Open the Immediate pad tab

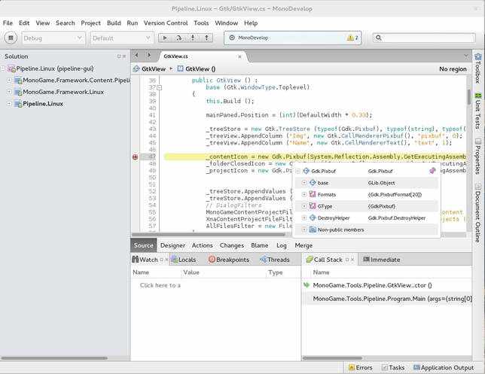[x=381, y=260]
